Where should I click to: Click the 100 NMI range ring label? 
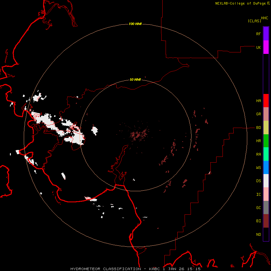coord(135,24)
